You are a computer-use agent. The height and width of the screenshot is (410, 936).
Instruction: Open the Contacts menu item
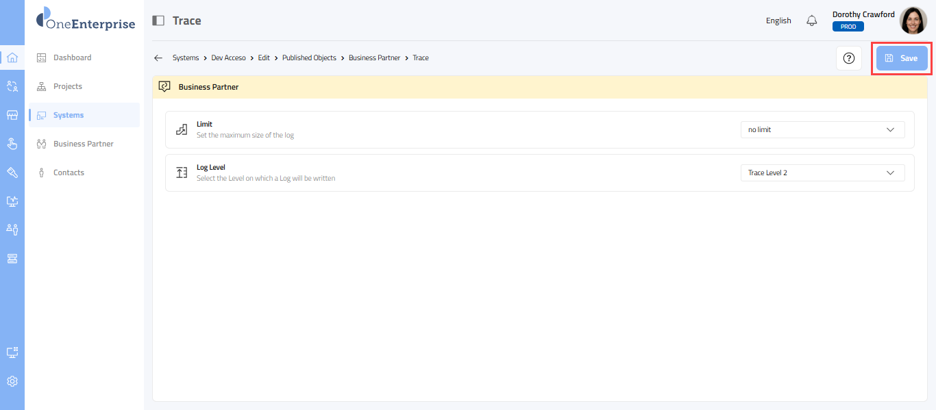coord(69,172)
